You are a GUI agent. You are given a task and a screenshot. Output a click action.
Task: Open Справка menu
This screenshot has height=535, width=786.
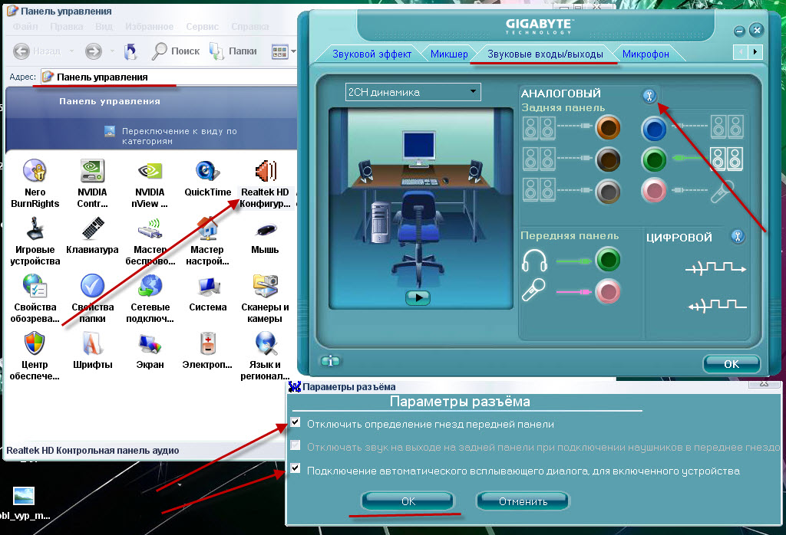[x=249, y=27]
